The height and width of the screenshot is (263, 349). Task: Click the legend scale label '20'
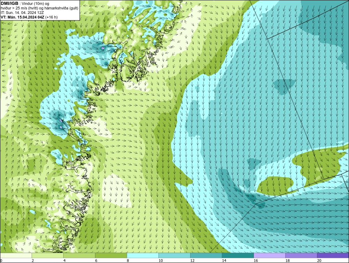tap(319, 261)
